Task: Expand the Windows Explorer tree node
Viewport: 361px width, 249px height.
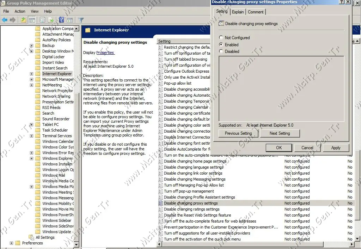Action: pyautogui.click(x=31, y=158)
